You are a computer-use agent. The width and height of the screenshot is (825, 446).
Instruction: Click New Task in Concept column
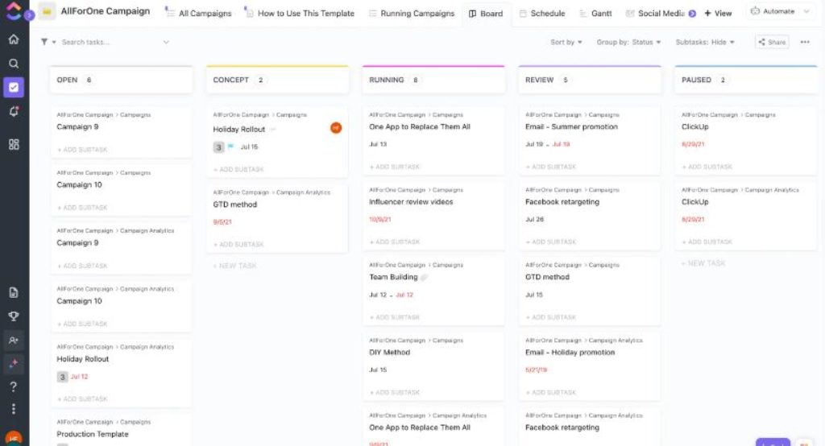pos(234,266)
